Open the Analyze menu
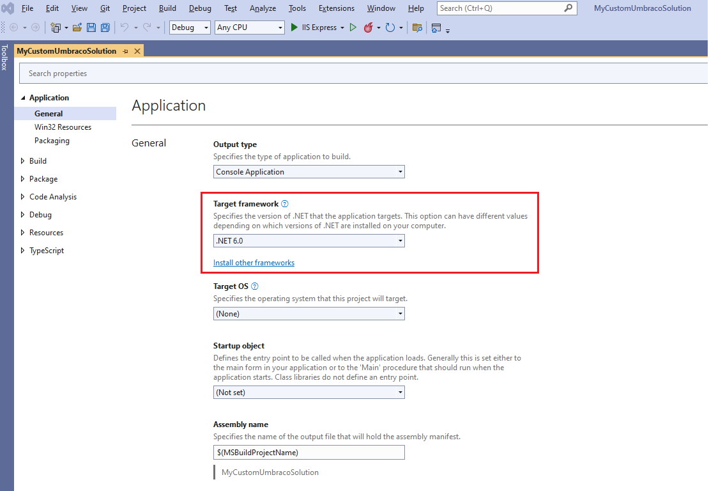Image resolution: width=709 pixels, height=491 pixels. (x=263, y=8)
